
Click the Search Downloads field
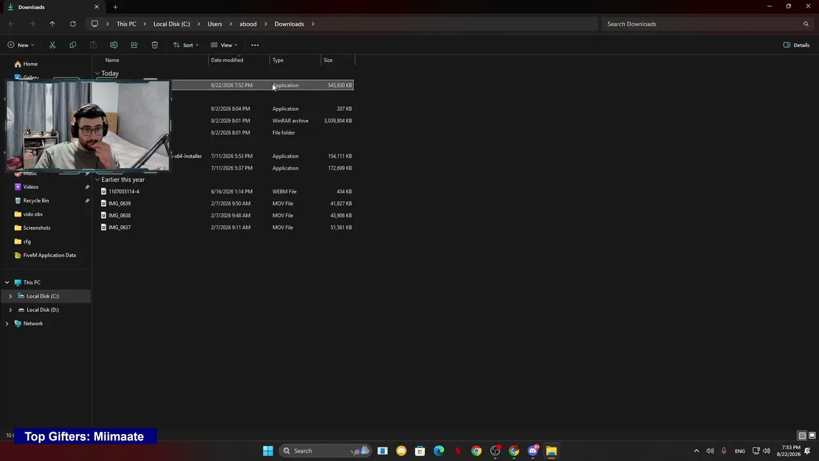(706, 24)
